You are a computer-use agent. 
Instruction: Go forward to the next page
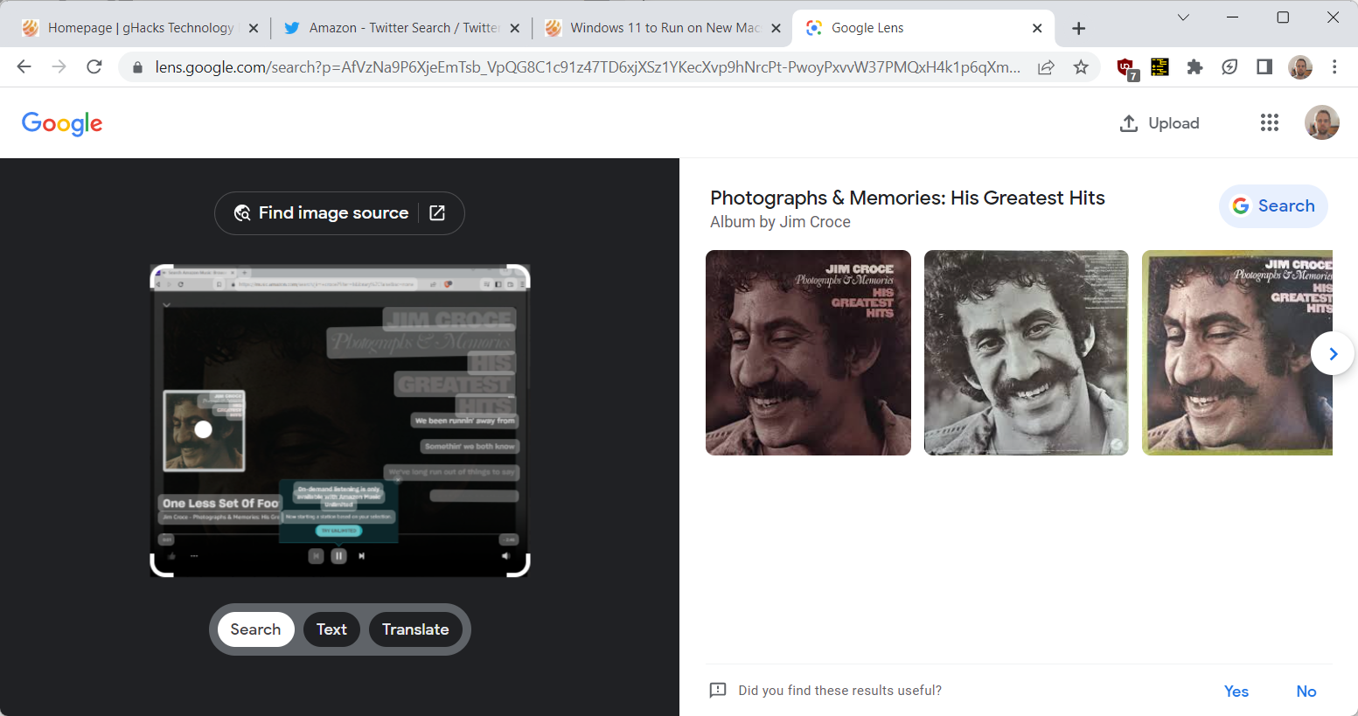[x=59, y=66]
